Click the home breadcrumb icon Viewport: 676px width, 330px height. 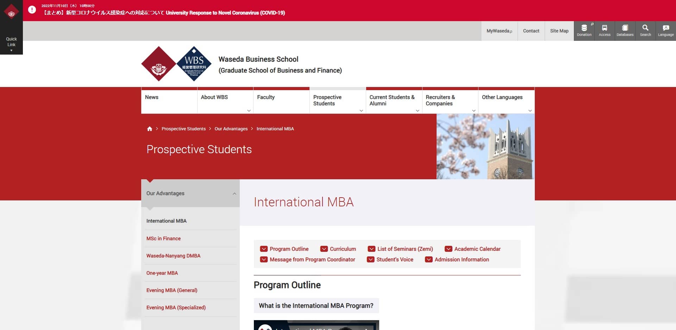(x=150, y=129)
